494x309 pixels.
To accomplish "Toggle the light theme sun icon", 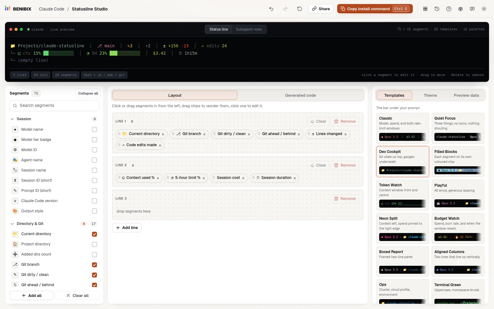I will coord(484,9).
